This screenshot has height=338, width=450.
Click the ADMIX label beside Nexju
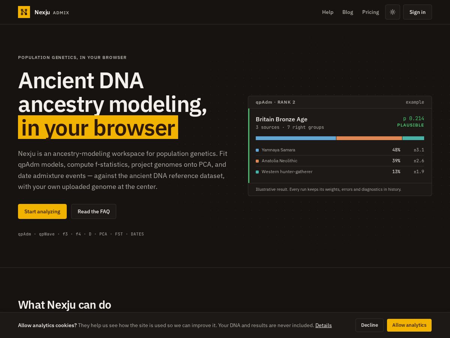61,13
